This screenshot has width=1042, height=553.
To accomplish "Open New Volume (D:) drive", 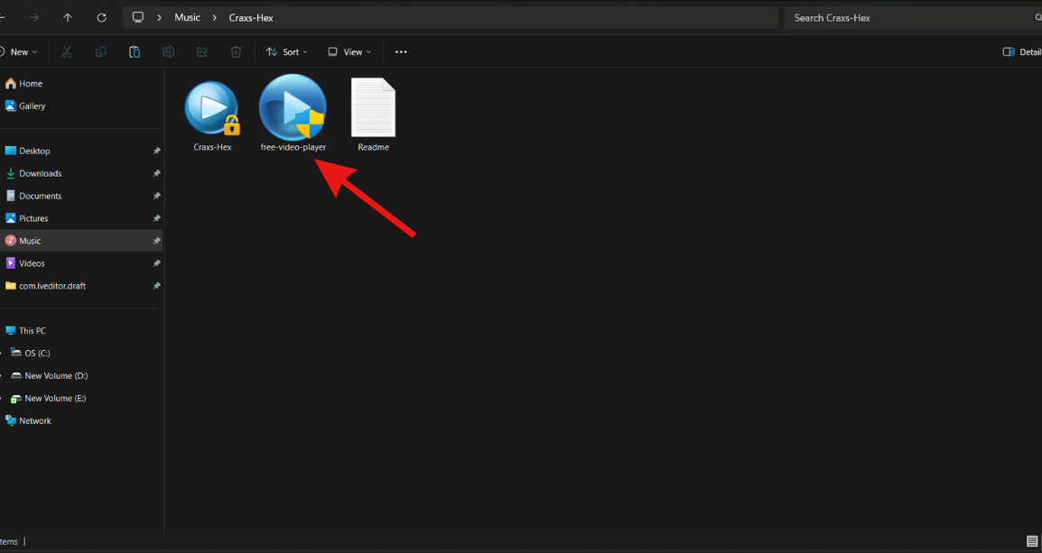I will (55, 375).
